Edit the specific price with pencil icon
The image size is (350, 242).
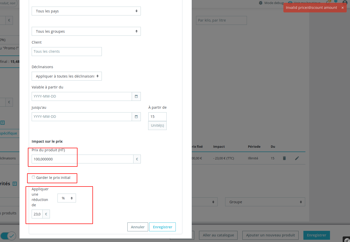click(x=297, y=158)
